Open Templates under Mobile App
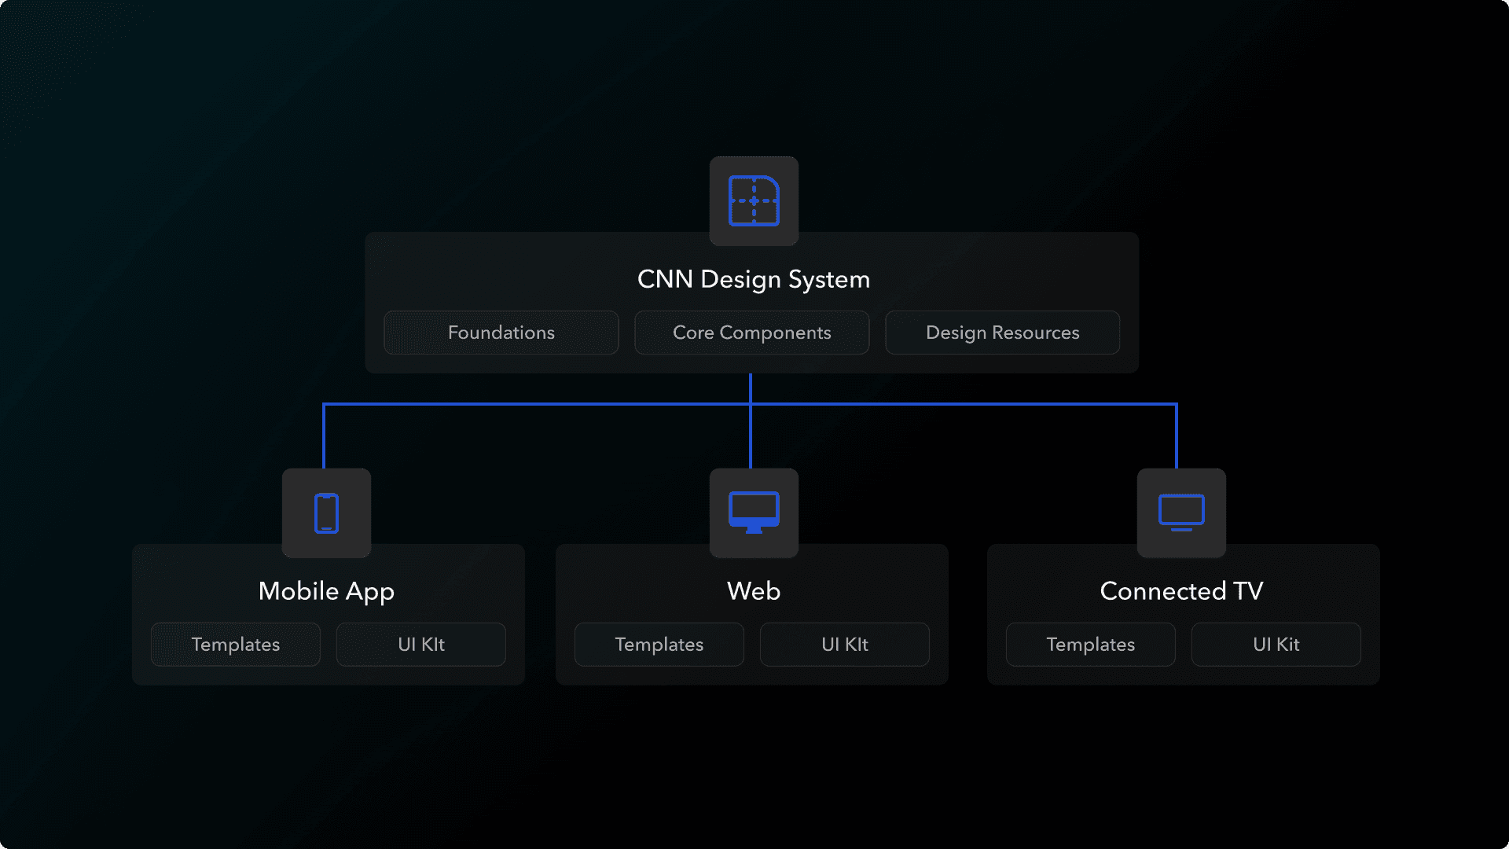 tap(236, 645)
